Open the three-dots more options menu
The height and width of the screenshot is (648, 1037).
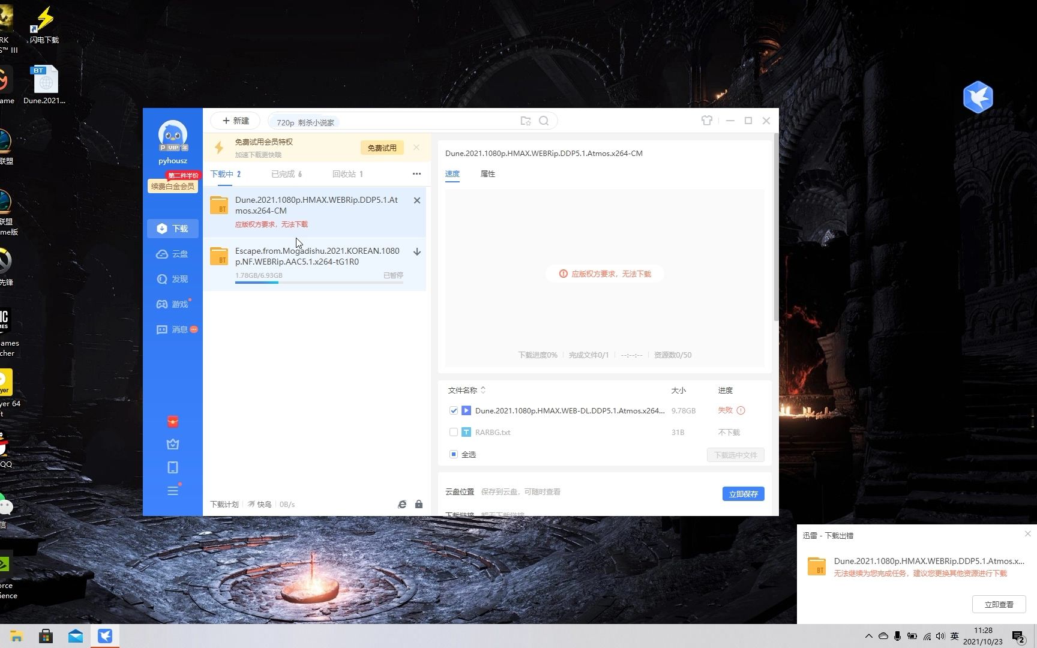click(416, 174)
